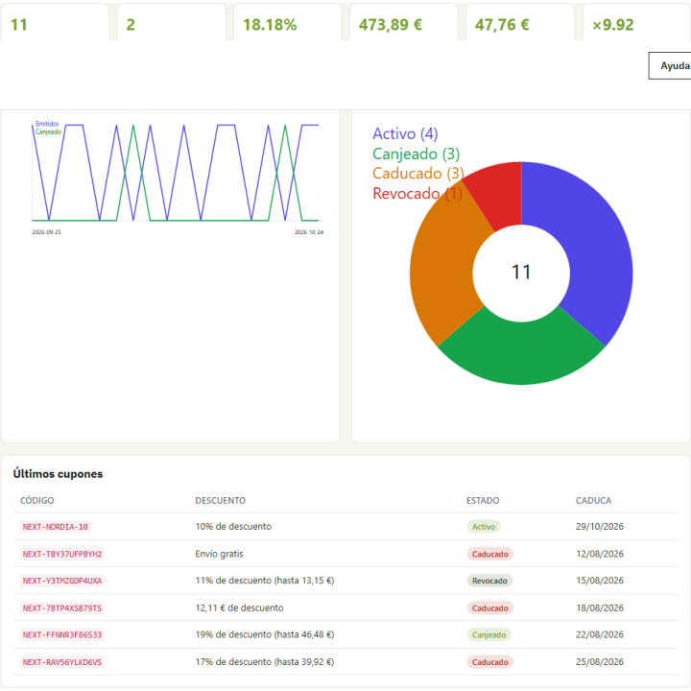The image size is (691, 691).
Task: Select coupon NEXT-FFNNR3F86S33
Action: pos(62,635)
